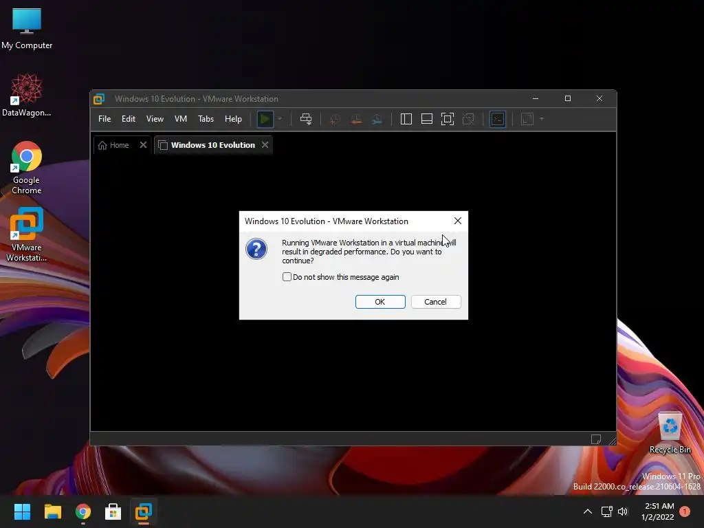The width and height of the screenshot is (704, 528).
Task: Toggle the console view icon
Action: (x=498, y=119)
